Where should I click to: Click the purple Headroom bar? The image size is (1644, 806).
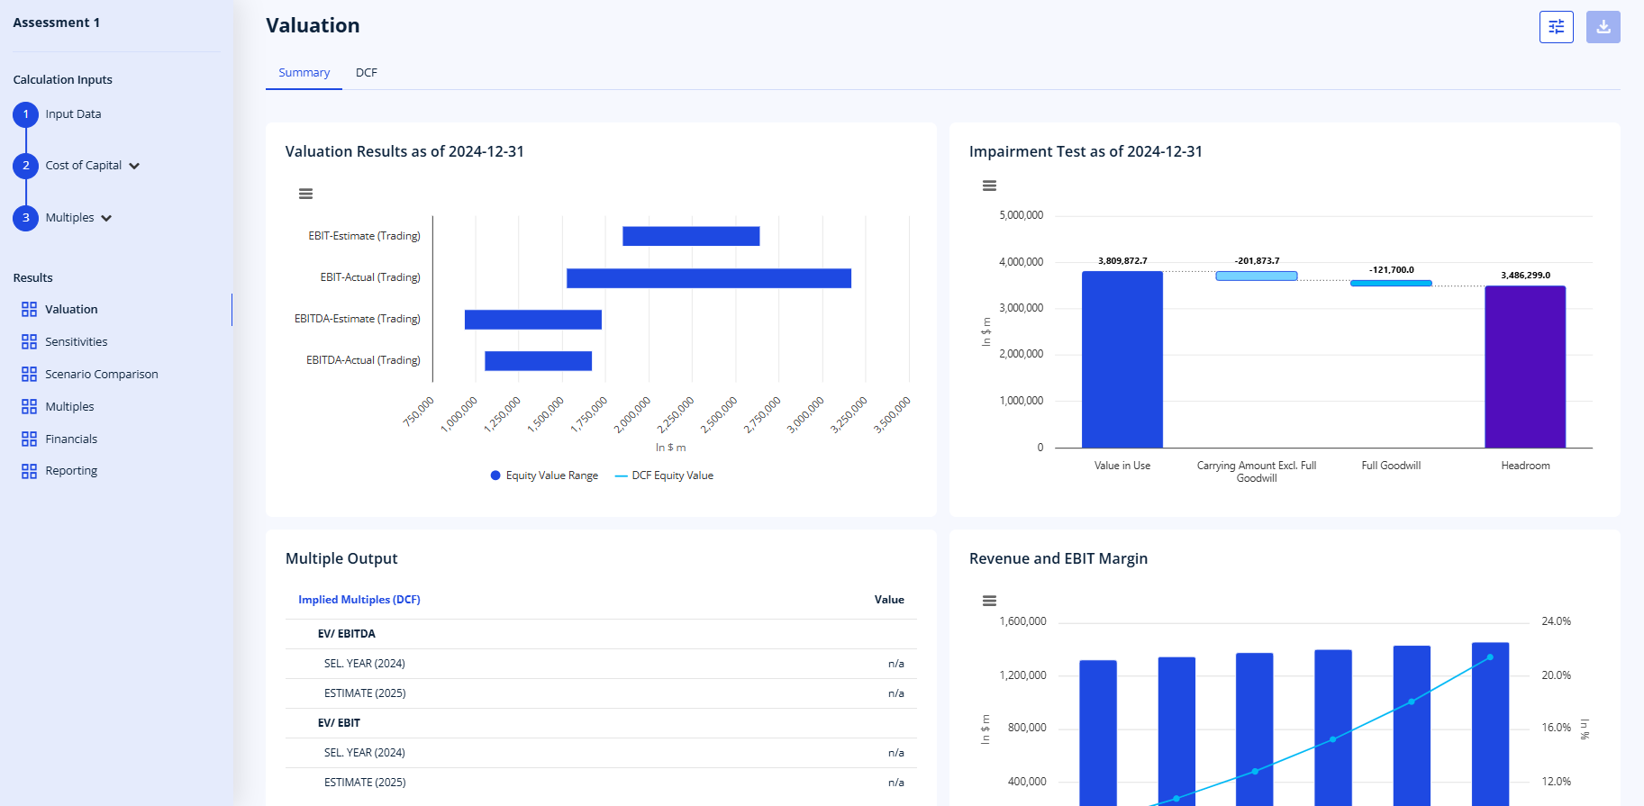(x=1525, y=367)
